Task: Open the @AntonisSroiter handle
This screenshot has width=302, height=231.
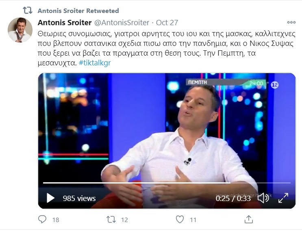Action: [122, 23]
